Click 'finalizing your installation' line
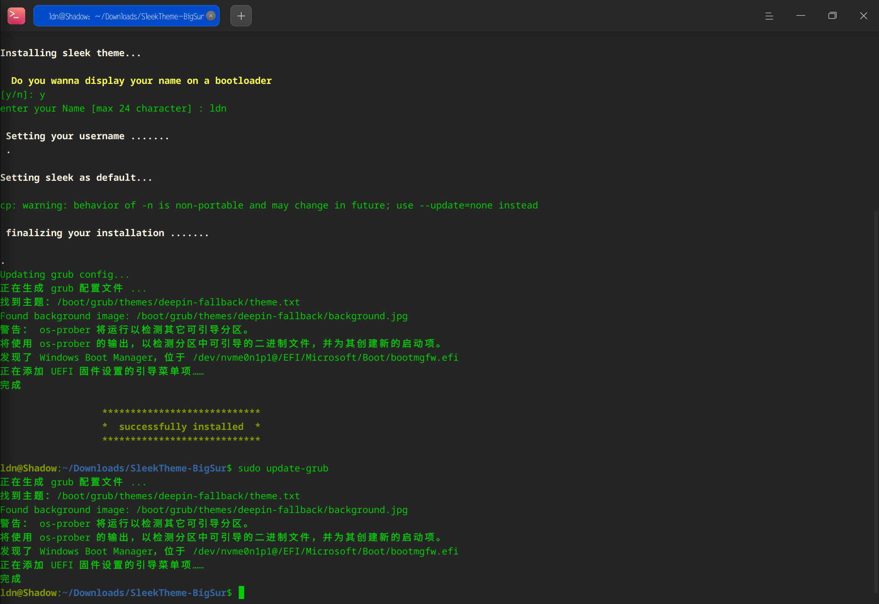 (x=107, y=233)
